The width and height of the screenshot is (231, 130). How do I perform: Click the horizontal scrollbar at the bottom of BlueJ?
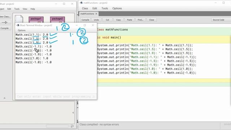point(57,126)
